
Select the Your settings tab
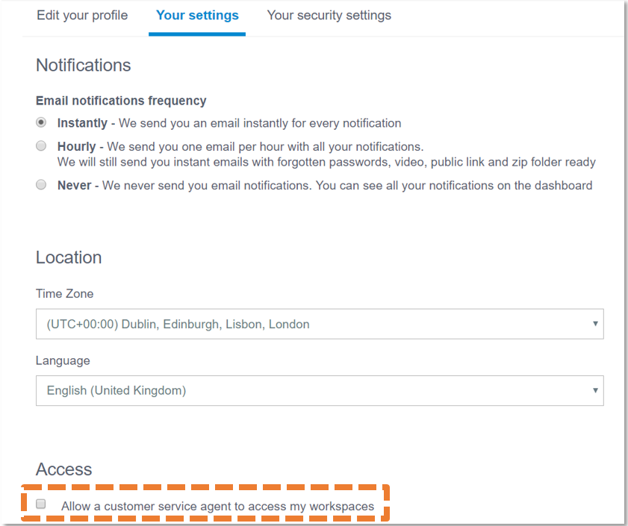coord(197,15)
